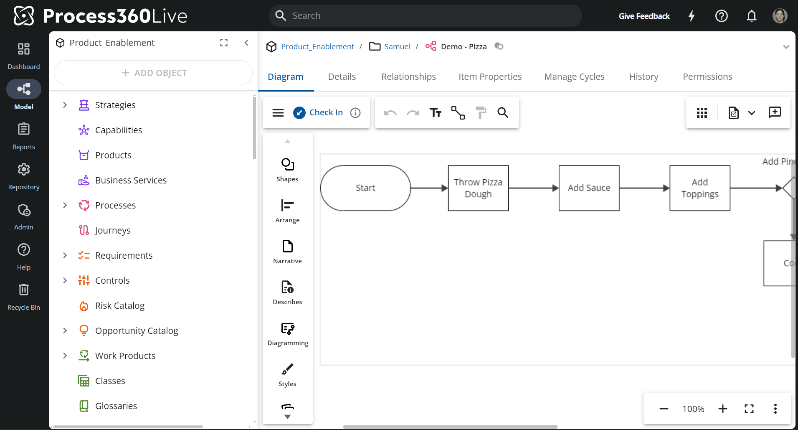Click the undo arrow icon

(390, 112)
